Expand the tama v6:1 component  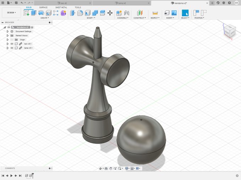tap(7, 48)
